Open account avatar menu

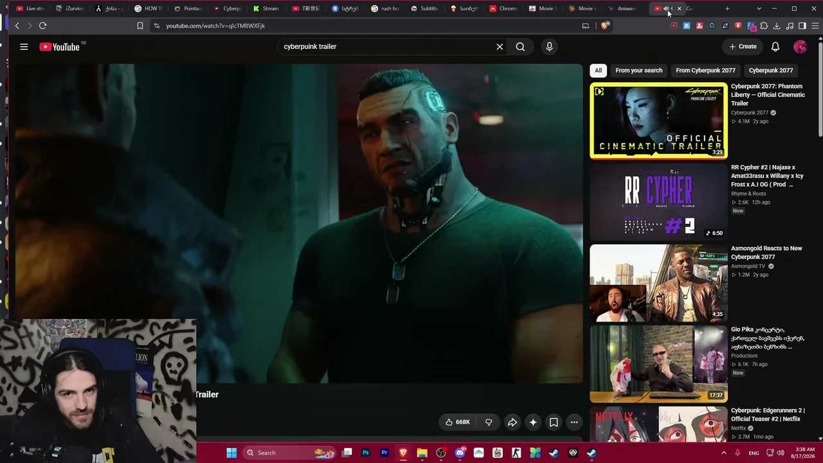coord(800,46)
